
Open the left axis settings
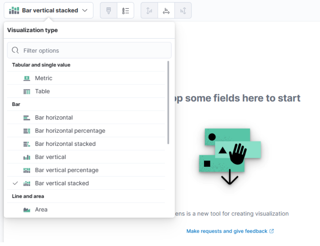click(149, 10)
